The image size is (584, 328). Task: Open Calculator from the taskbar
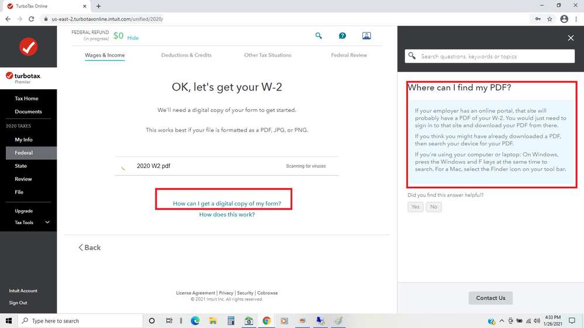(x=231, y=320)
